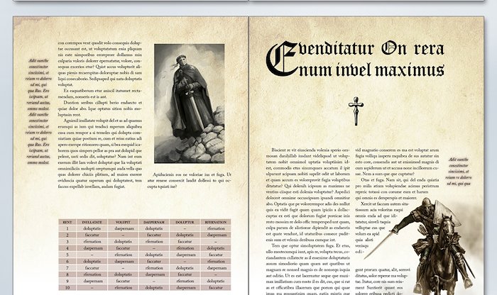Screen dimensions: 497x295
Task: Select the "INULLATATE" table column header
Action: click(92, 222)
